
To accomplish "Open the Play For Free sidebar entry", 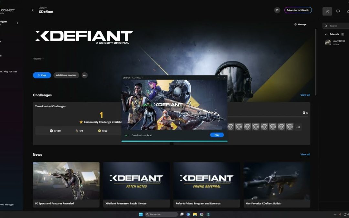I will pyautogui.click(x=9, y=72).
